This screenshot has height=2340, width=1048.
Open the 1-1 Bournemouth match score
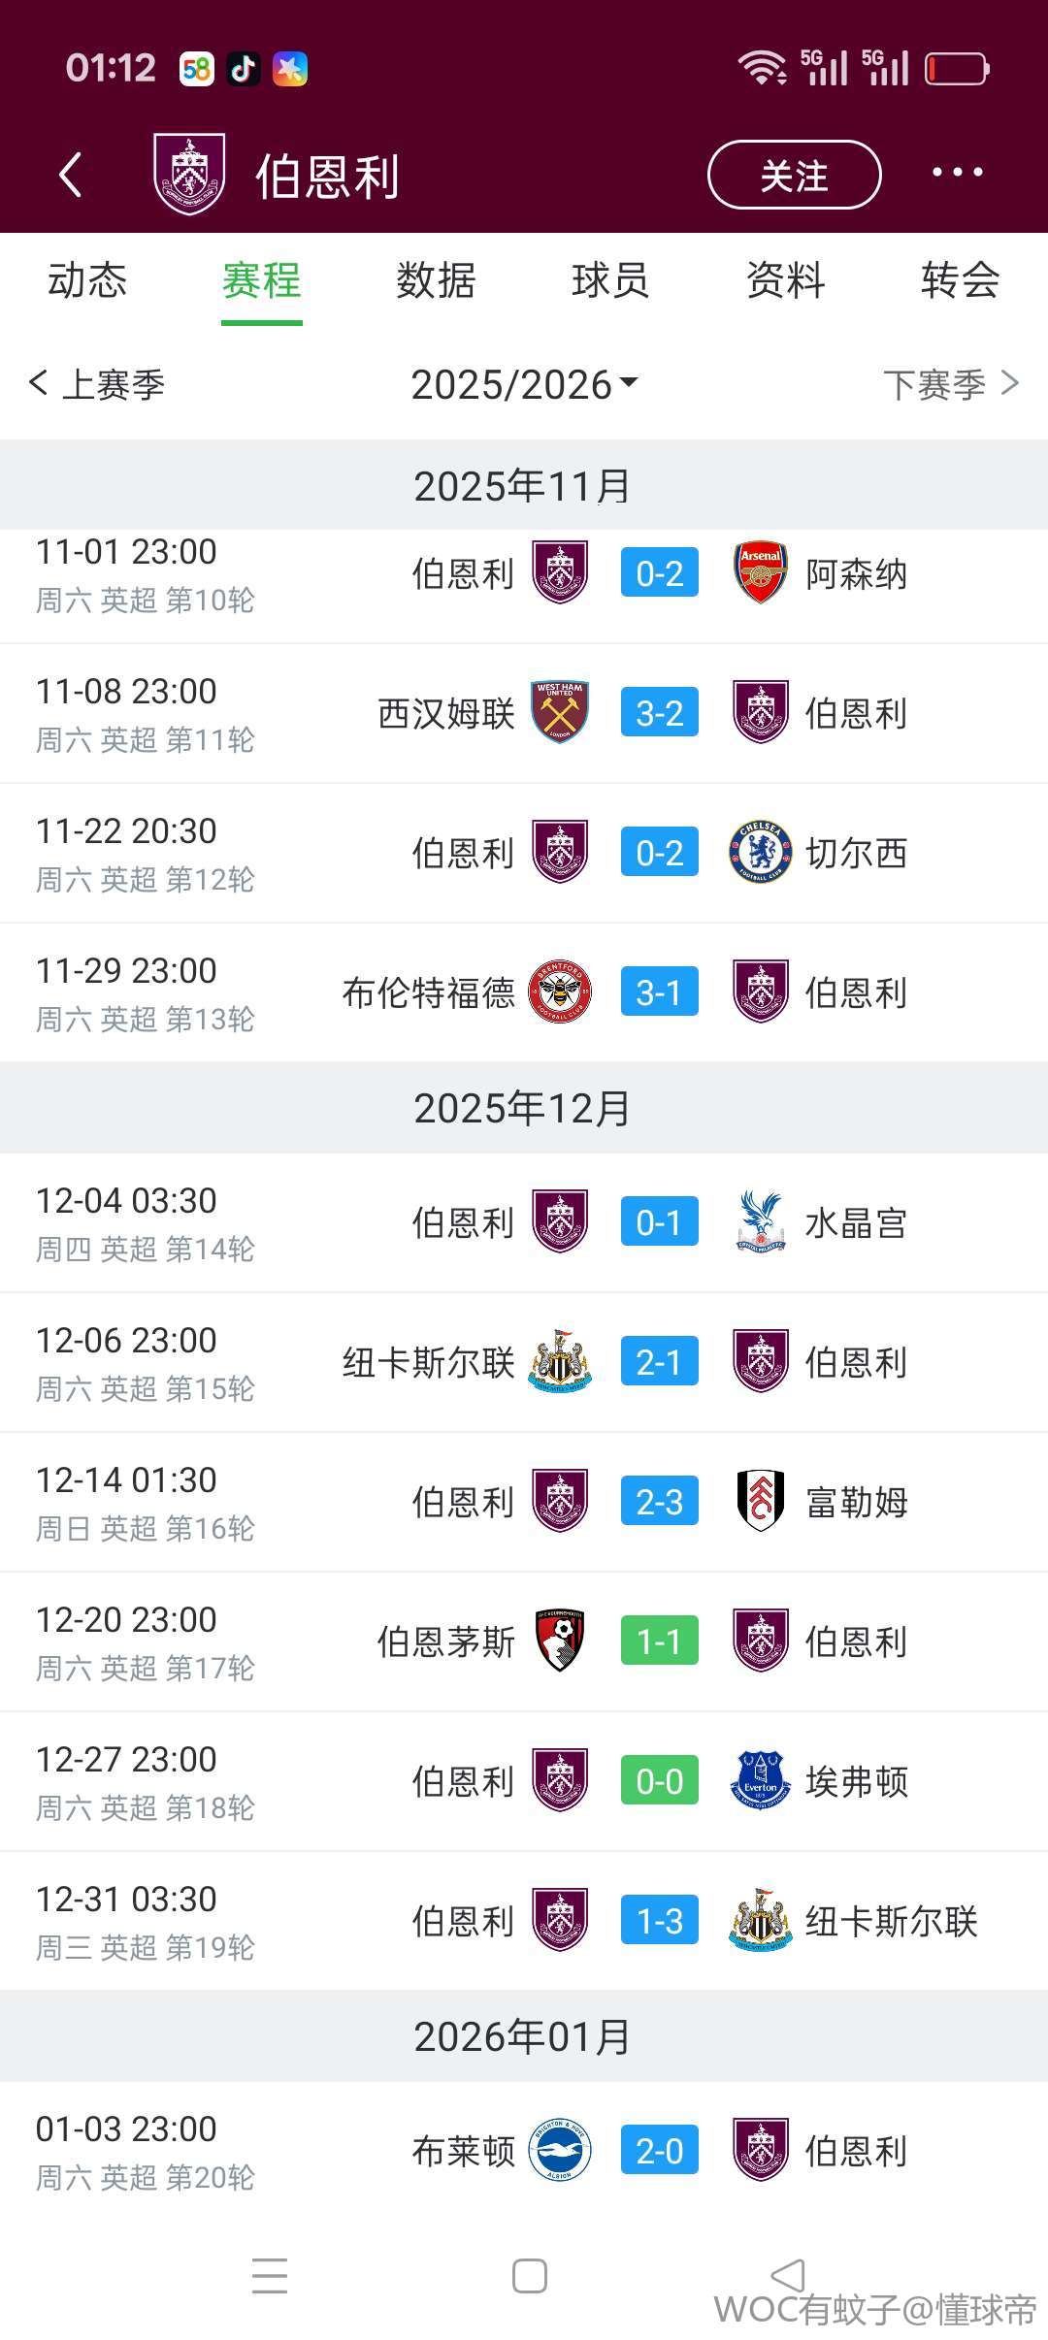click(660, 1641)
